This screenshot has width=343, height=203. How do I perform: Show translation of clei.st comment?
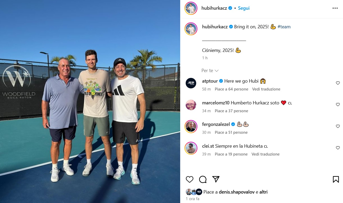266,154
